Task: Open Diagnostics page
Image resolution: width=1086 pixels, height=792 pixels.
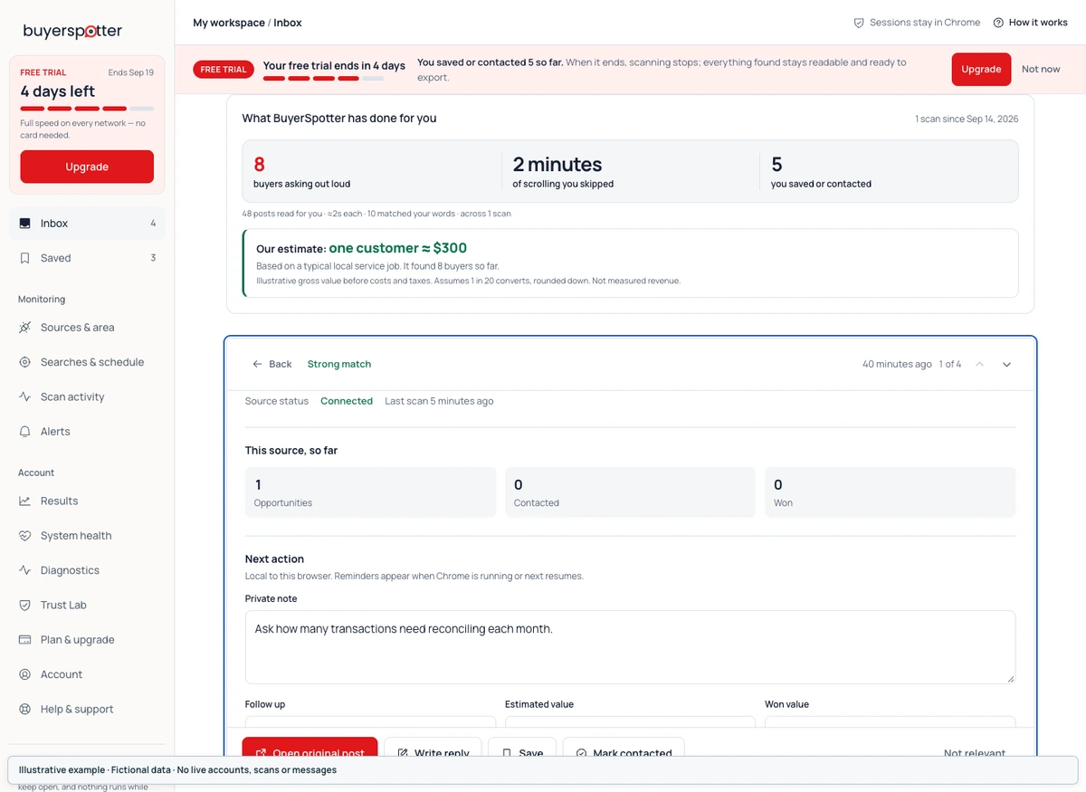Action: coord(87,570)
